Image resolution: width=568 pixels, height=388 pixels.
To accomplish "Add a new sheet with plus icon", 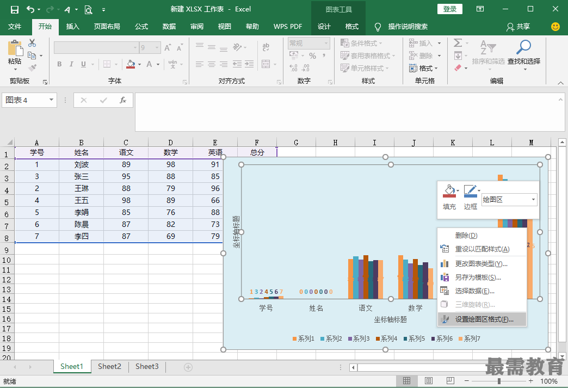I will [188, 367].
